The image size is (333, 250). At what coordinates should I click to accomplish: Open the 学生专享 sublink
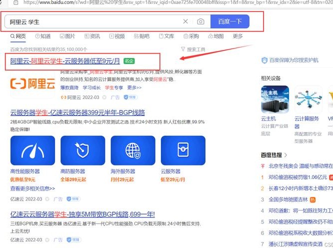pyautogui.click(x=114, y=87)
